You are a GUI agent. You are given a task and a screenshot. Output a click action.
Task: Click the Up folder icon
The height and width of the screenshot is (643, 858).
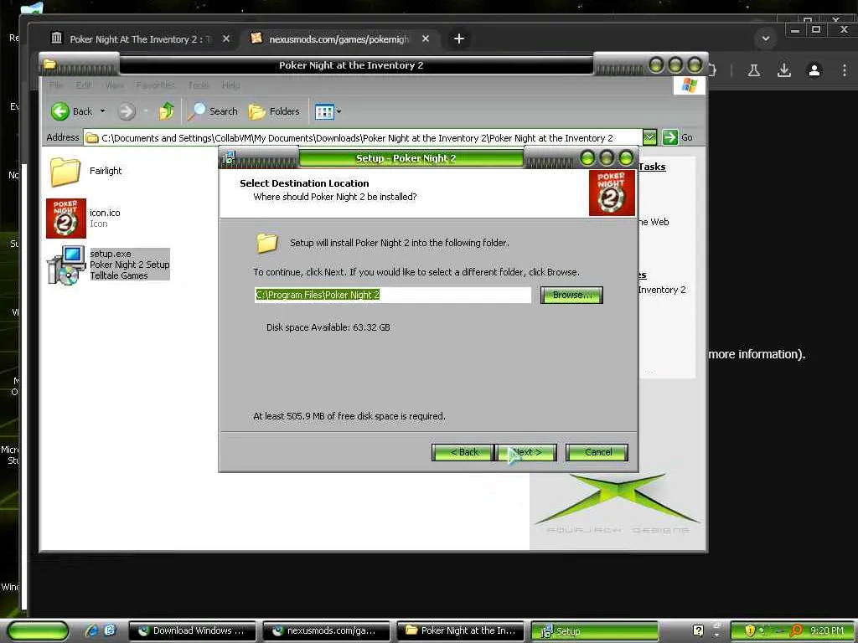pyautogui.click(x=167, y=111)
